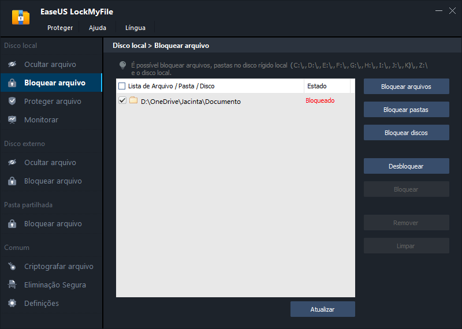Click the Atualizar button

tap(323, 309)
